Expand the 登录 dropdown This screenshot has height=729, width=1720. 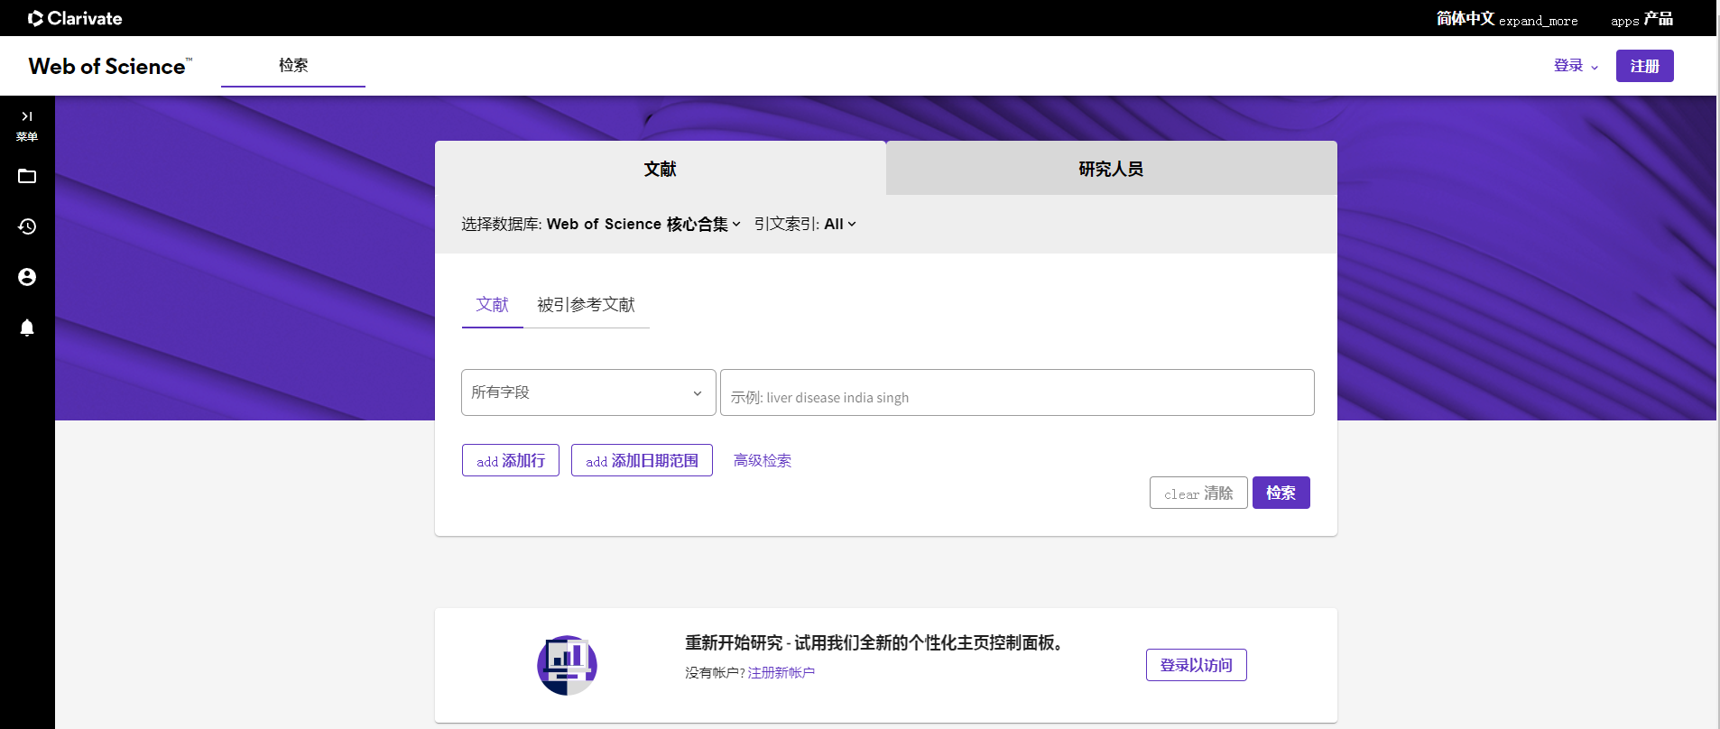click(x=1576, y=66)
